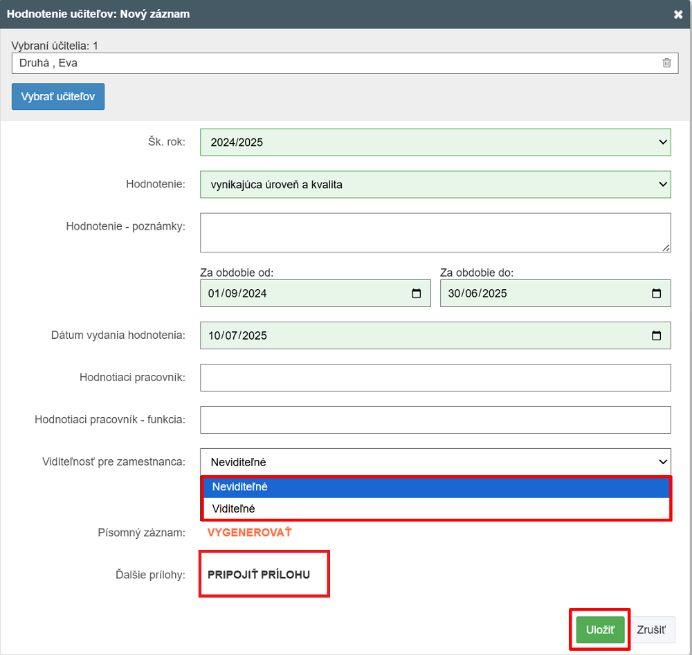
Task: Click PRIPOJIŤ PRÍLOHU to attach a file
Action: pyautogui.click(x=259, y=575)
